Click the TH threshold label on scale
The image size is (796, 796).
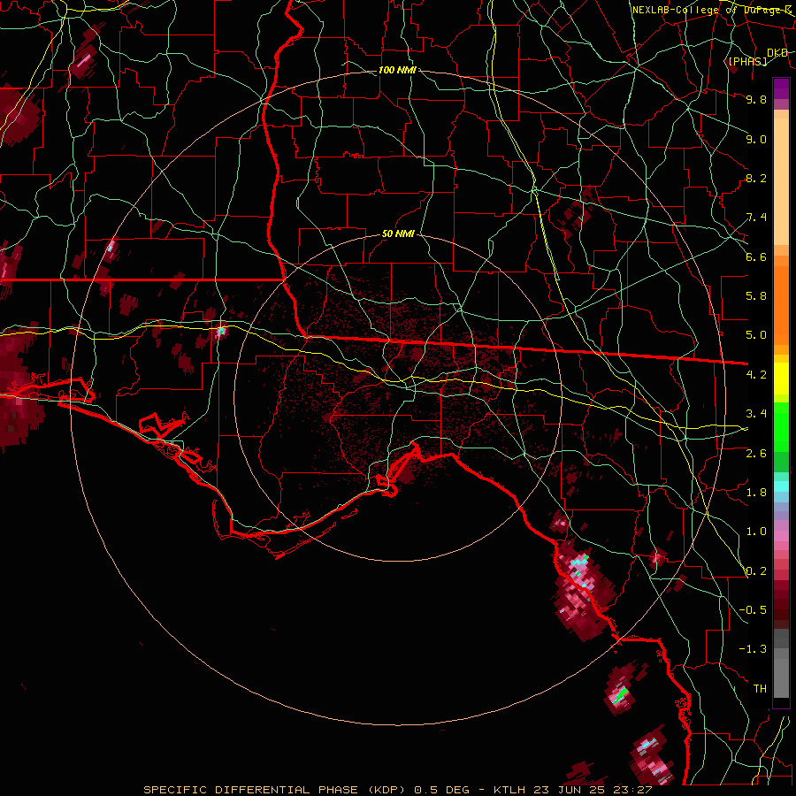[760, 689]
